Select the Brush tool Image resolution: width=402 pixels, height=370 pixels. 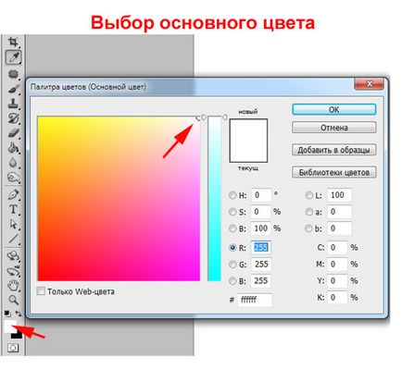click(13, 89)
